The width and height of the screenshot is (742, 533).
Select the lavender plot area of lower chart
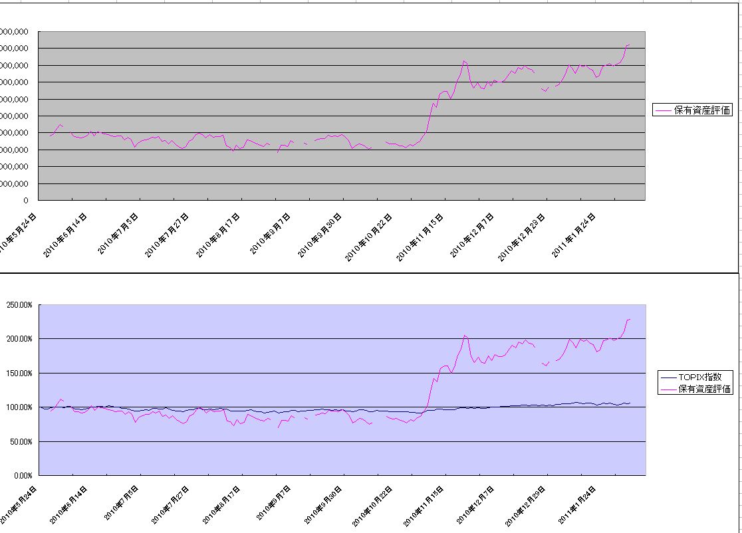pyautogui.click(x=266, y=346)
